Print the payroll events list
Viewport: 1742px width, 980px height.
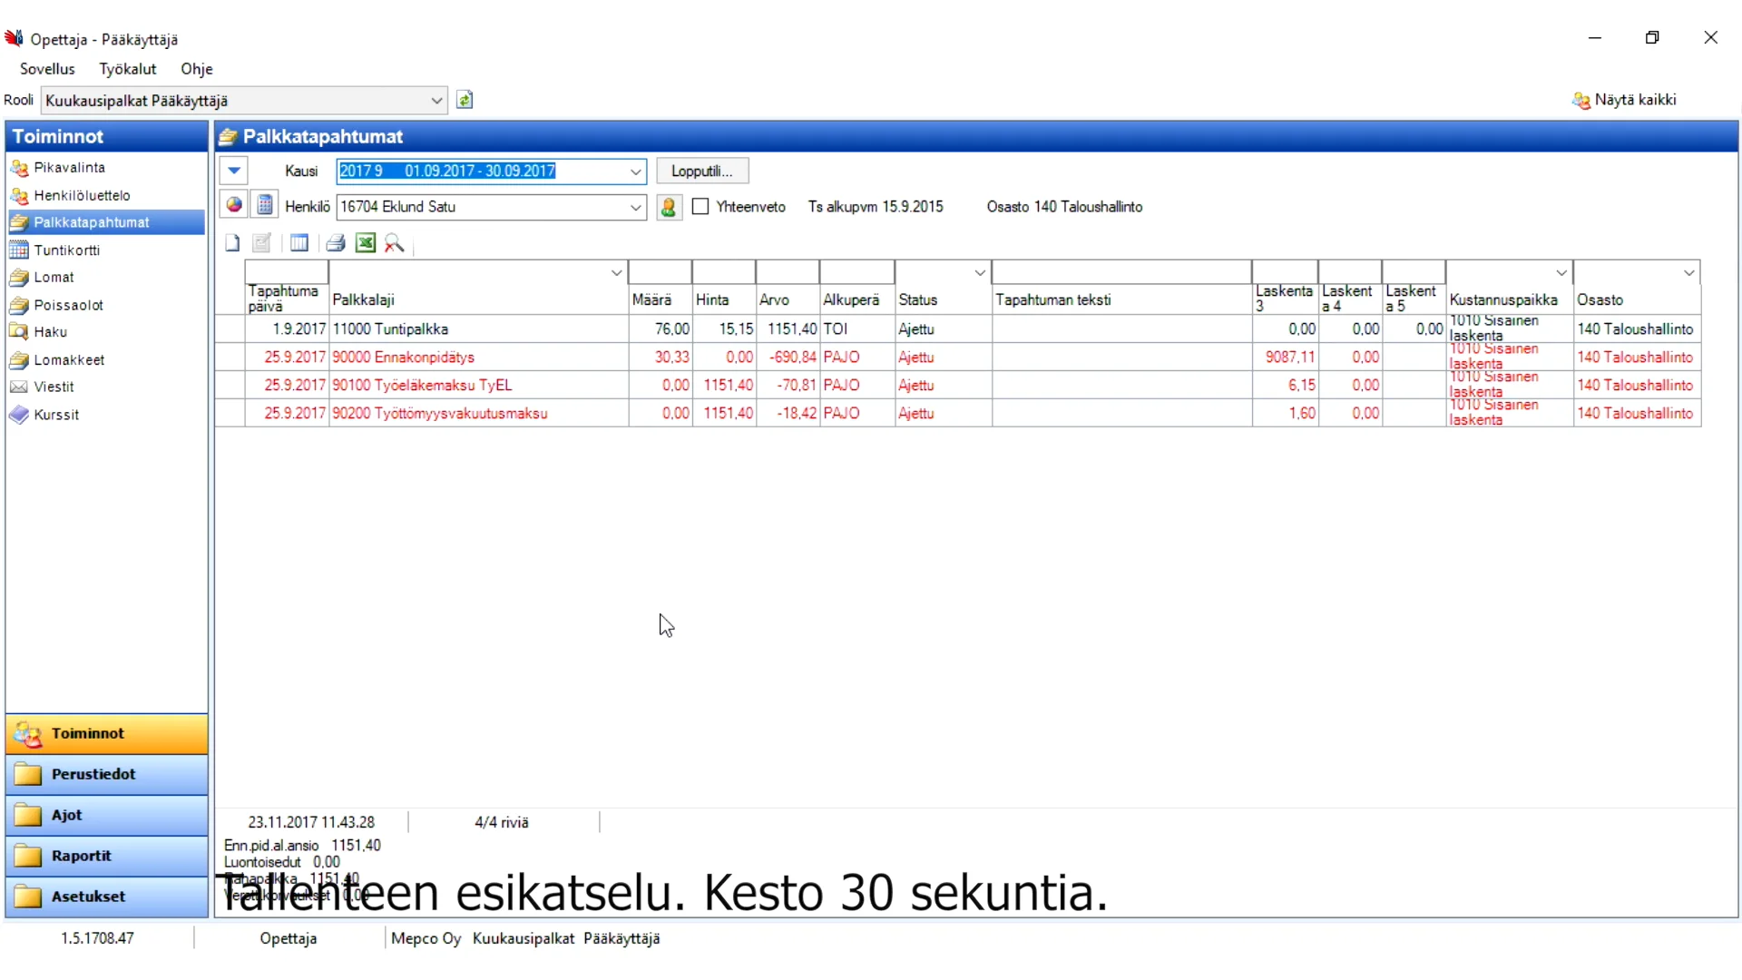point(336,242)
